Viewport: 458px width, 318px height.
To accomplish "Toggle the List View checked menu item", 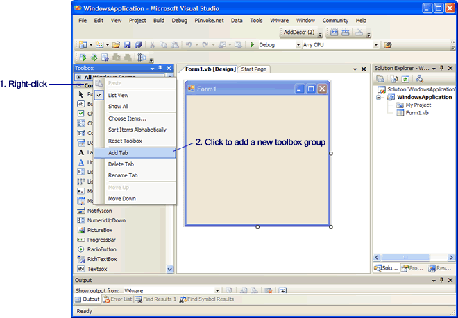I will [118, 95].
